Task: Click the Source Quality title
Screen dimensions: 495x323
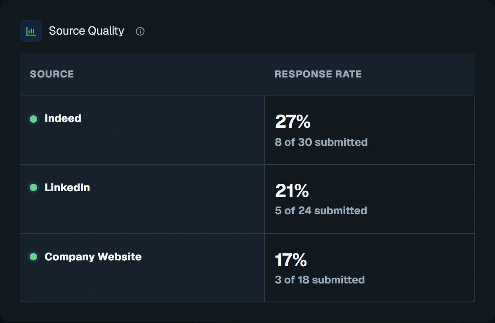Action: coord(86,31)
